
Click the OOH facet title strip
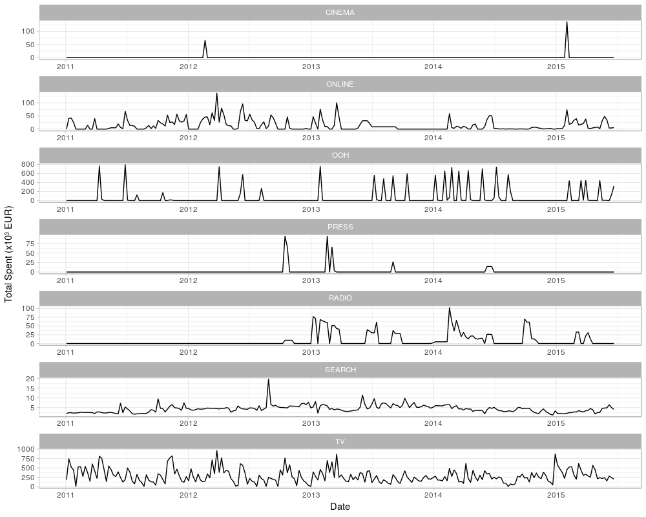pos(340,156)
